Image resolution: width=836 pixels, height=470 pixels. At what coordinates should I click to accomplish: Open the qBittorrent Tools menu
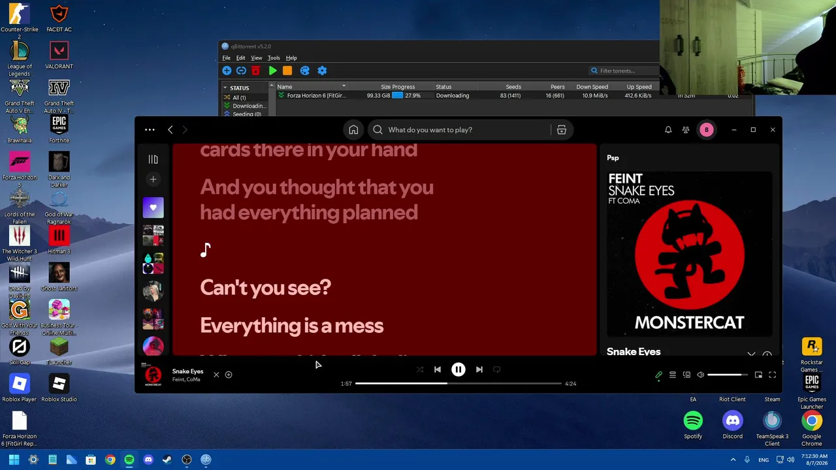(x=274, y=58)
